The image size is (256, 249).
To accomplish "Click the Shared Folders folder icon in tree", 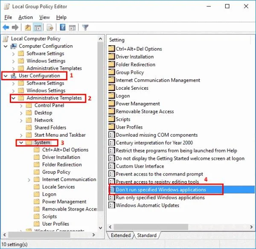I will 29,127.
